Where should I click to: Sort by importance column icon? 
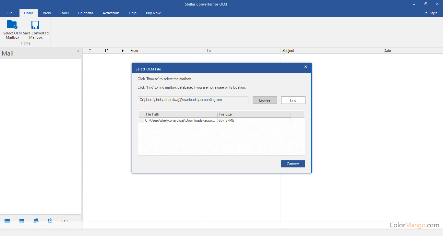pos(90,51)
